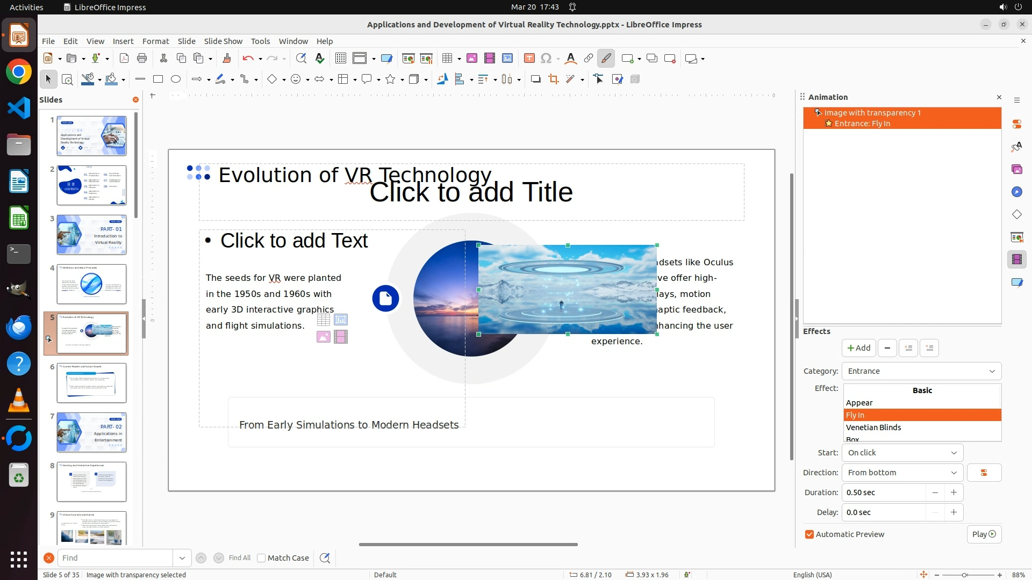1032x580 pixels.
Task: Open the Format menu
Action: (155, 41)
